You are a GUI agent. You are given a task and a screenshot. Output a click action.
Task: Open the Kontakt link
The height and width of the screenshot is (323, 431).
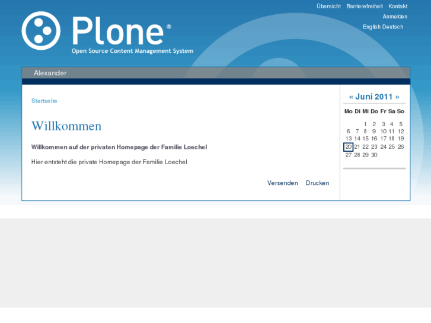click(398, 7)
